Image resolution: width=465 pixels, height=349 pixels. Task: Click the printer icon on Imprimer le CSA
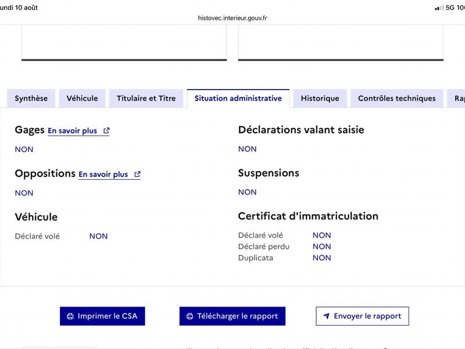coord(70,316)
